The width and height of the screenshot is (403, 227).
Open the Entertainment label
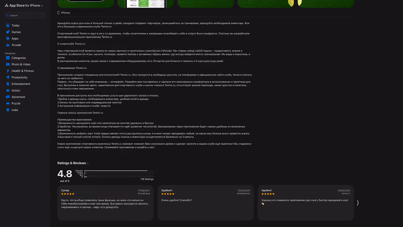coord(21,84)
